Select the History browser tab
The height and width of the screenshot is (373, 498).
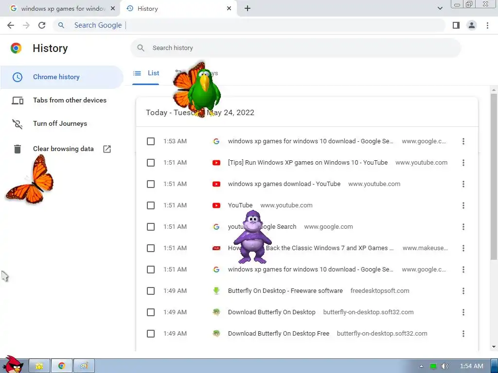178,9
